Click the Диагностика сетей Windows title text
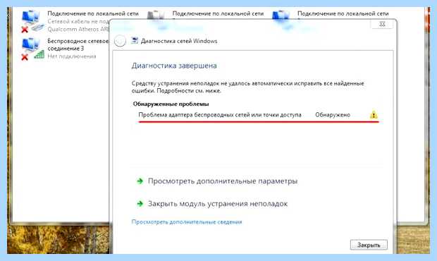 pyautogui.click(x=179, y=41)
